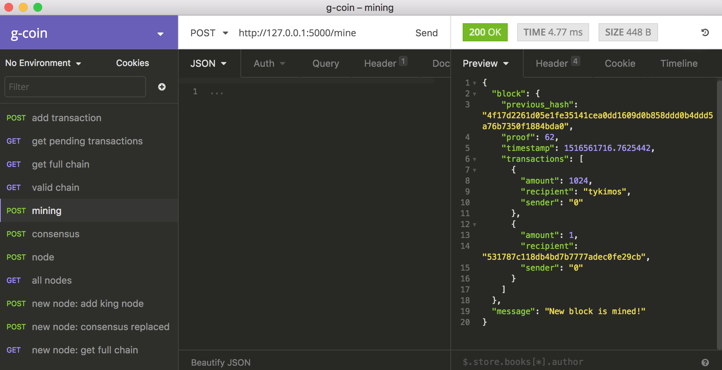Viewport: 722px width, 370px height.
Task: Click the 200 OK status tag
Action: point(485,32)
